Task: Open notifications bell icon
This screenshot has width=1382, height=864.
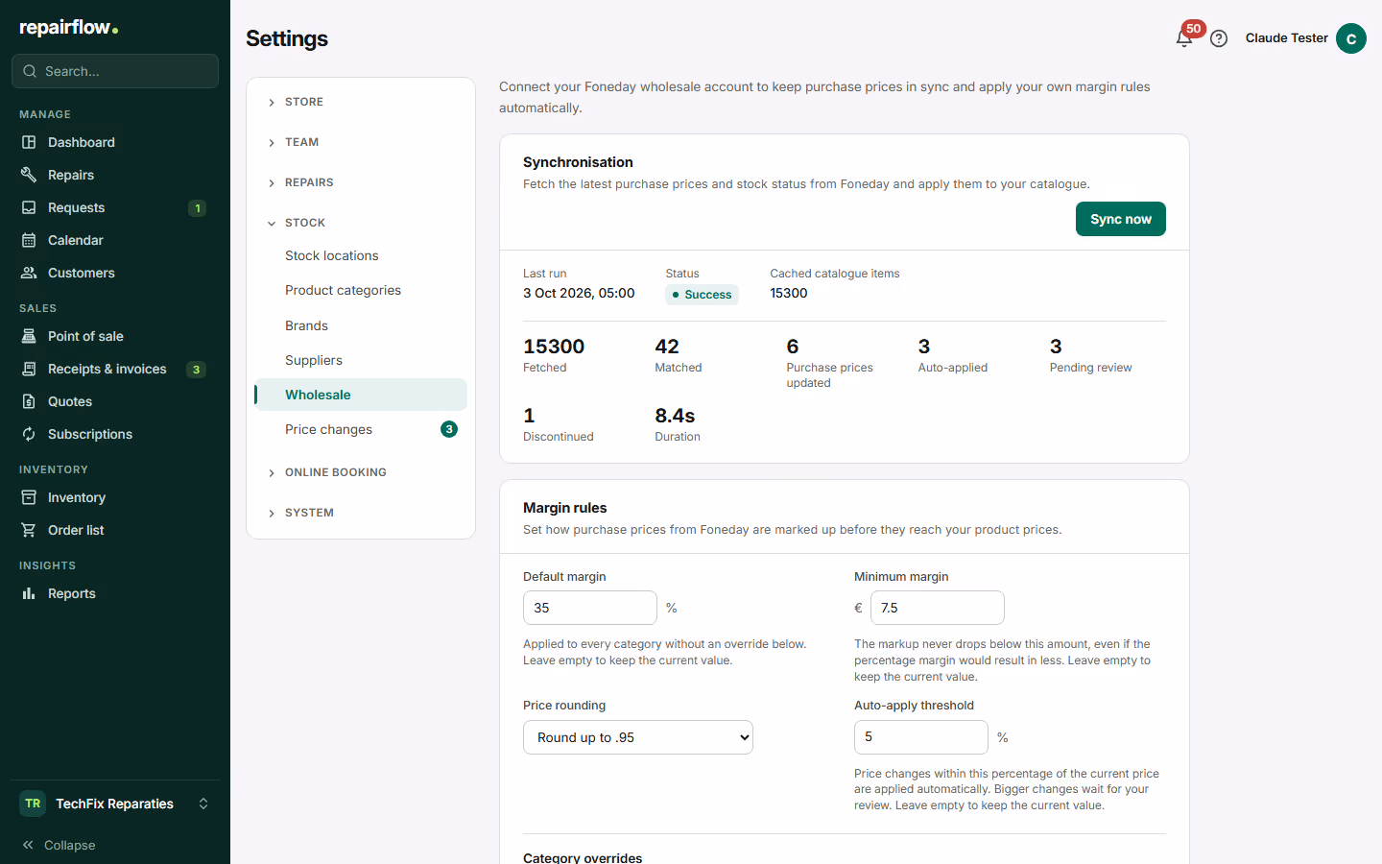Action: (1184, 38)
